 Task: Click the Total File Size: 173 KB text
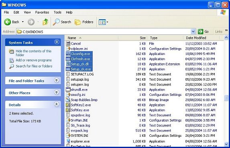coord(25,121)
